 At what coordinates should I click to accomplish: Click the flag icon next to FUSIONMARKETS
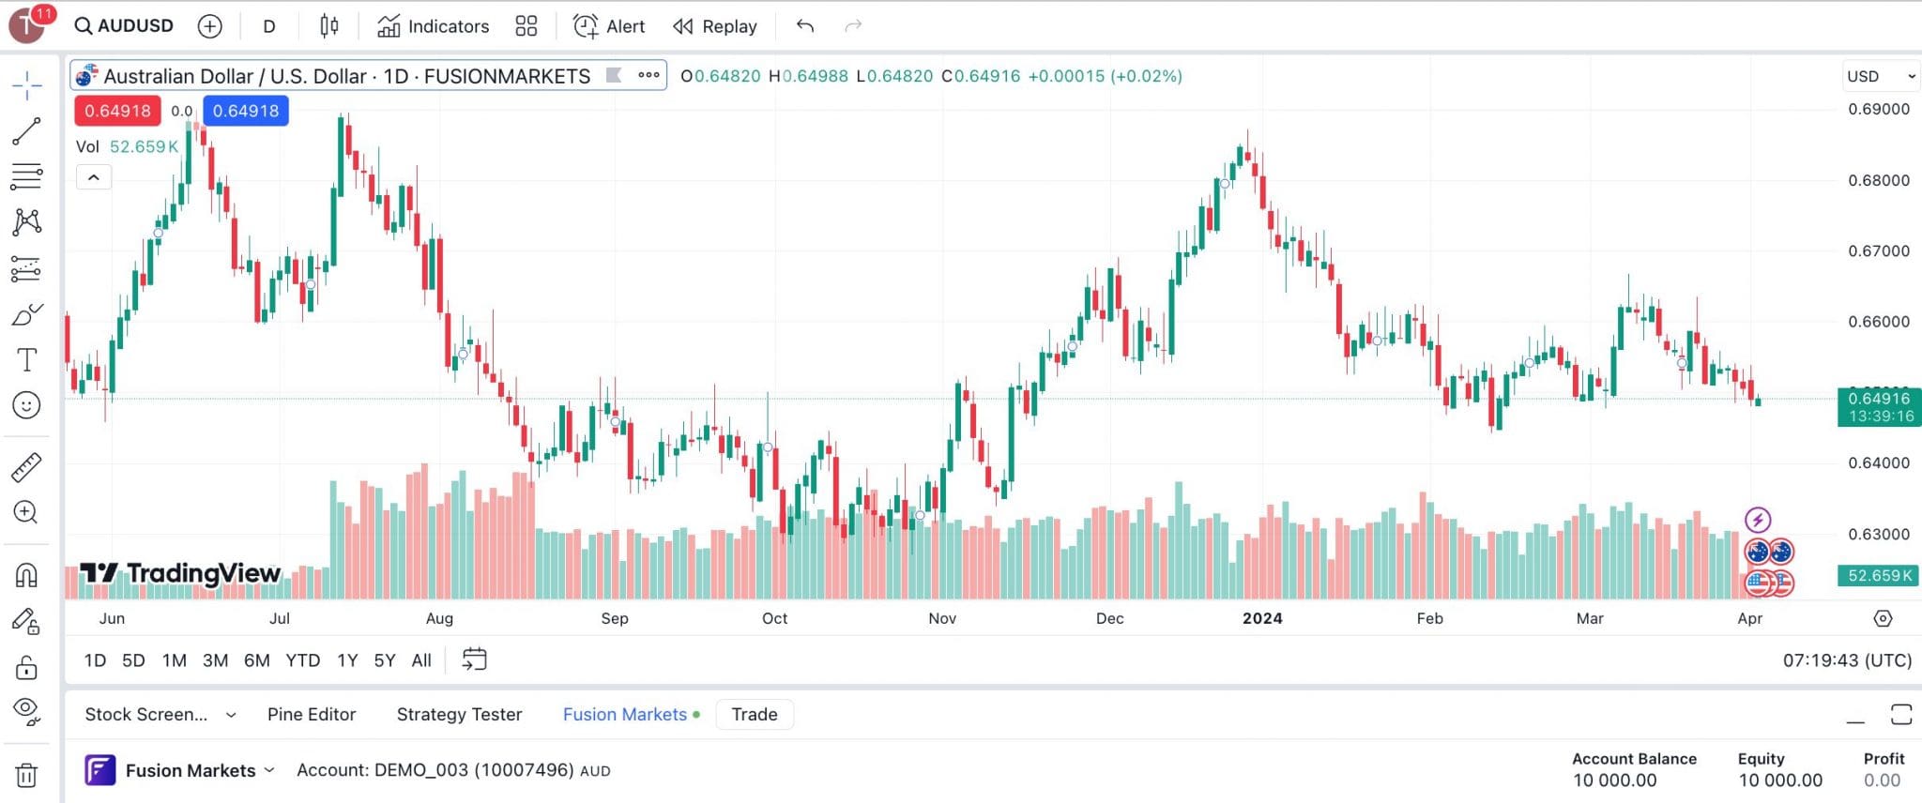tap(614, 75)
